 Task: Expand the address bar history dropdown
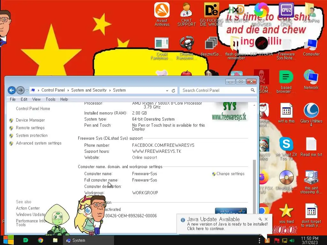coord(167,91)
